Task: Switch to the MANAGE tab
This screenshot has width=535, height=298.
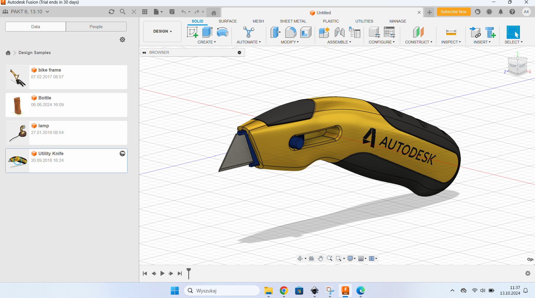Action: (x=397, y=21)
